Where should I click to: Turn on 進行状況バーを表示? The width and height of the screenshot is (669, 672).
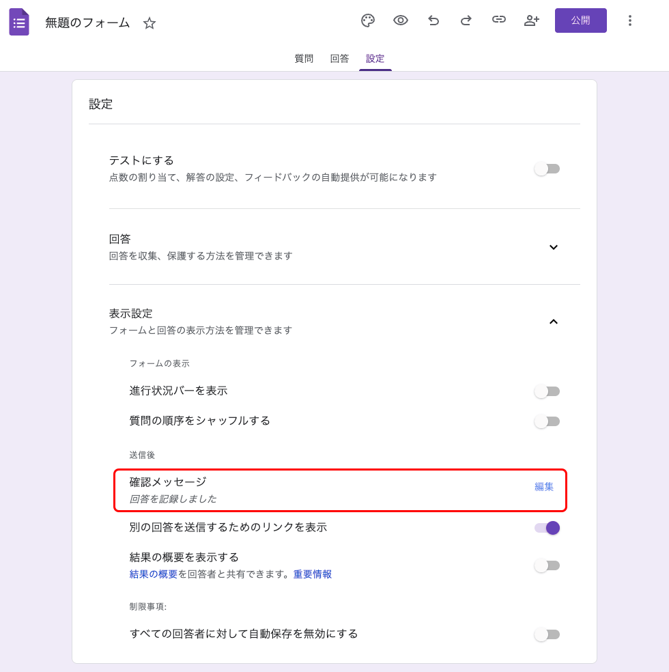tap(547, 391)
